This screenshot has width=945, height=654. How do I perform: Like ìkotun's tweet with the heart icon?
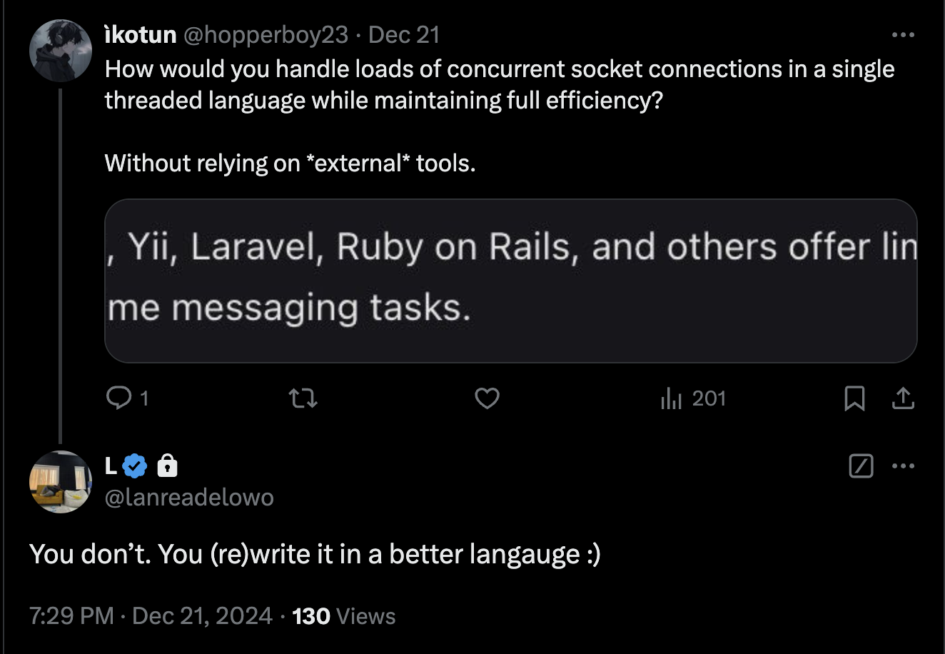(487, 398)
